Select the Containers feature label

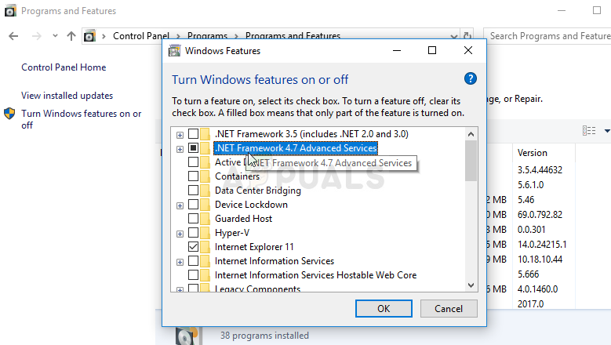click(x=238, y=176)
